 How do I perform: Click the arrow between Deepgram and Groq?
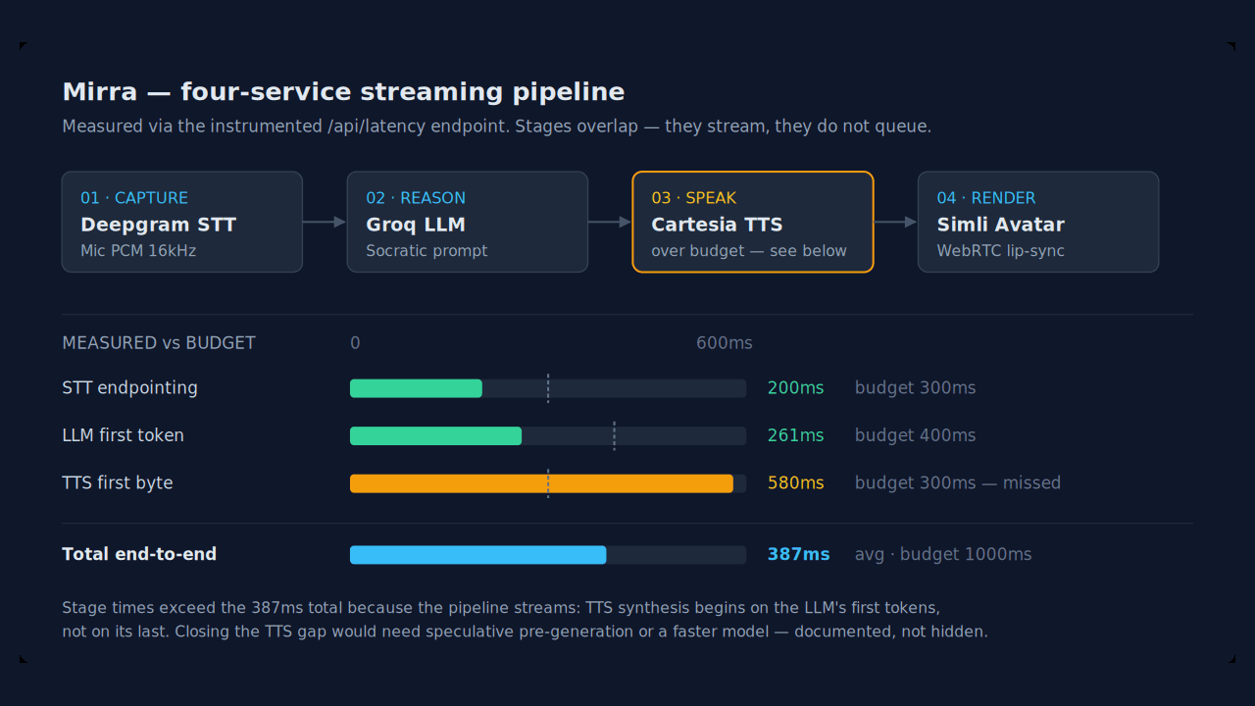click(x=325, y=223)
